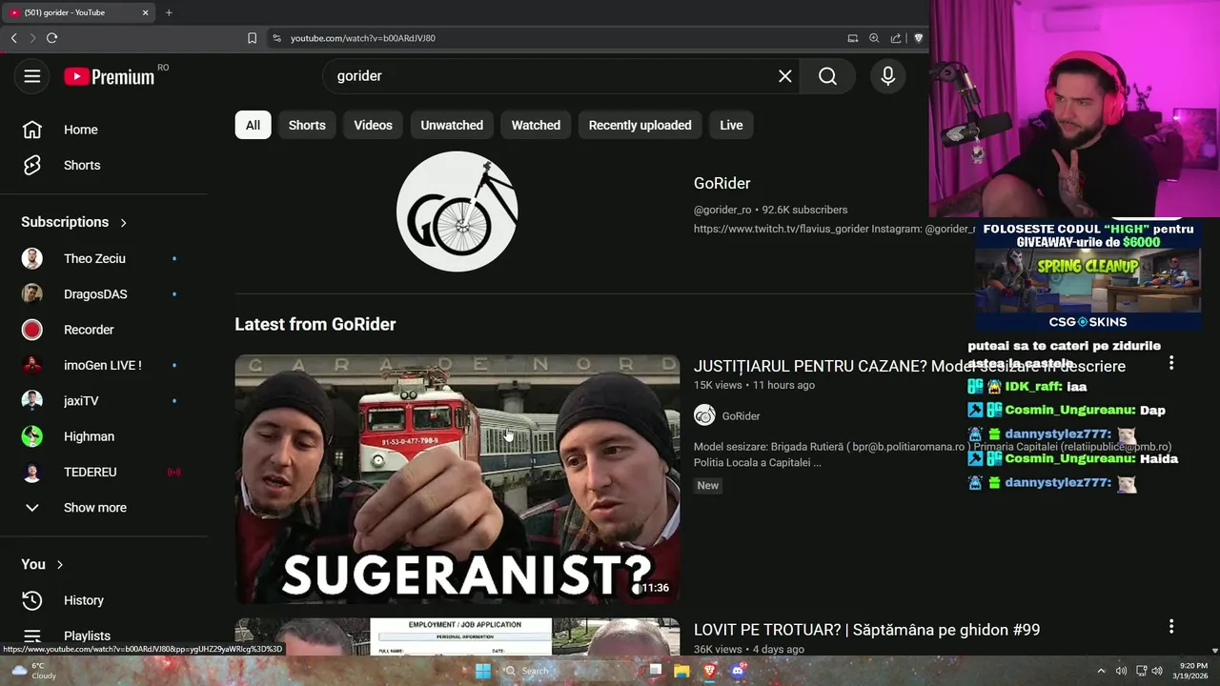Select the Shorts filter chip

click(x=307, y=125)
